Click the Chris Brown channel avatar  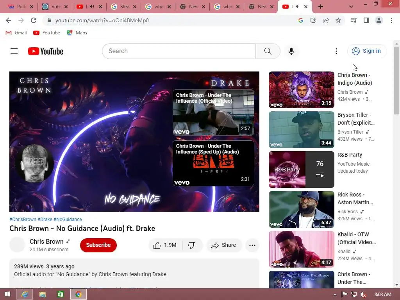[x=17, y=245]
